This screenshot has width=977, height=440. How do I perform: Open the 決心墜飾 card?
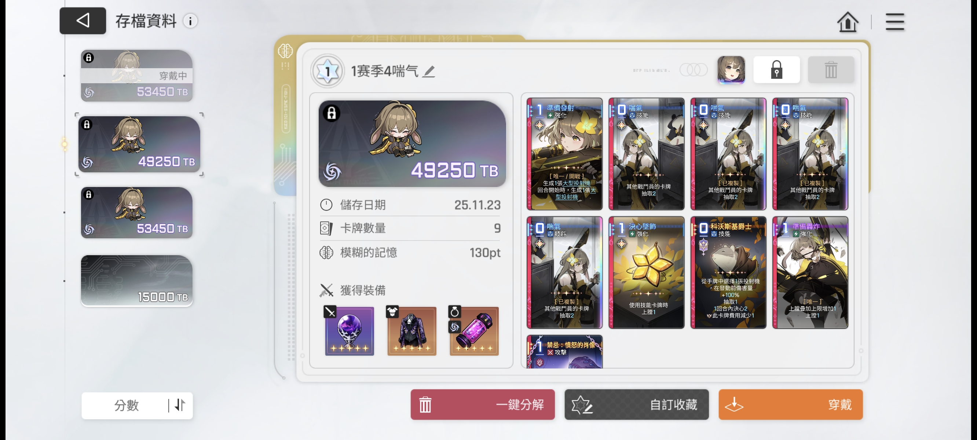[x=646, y=272]
